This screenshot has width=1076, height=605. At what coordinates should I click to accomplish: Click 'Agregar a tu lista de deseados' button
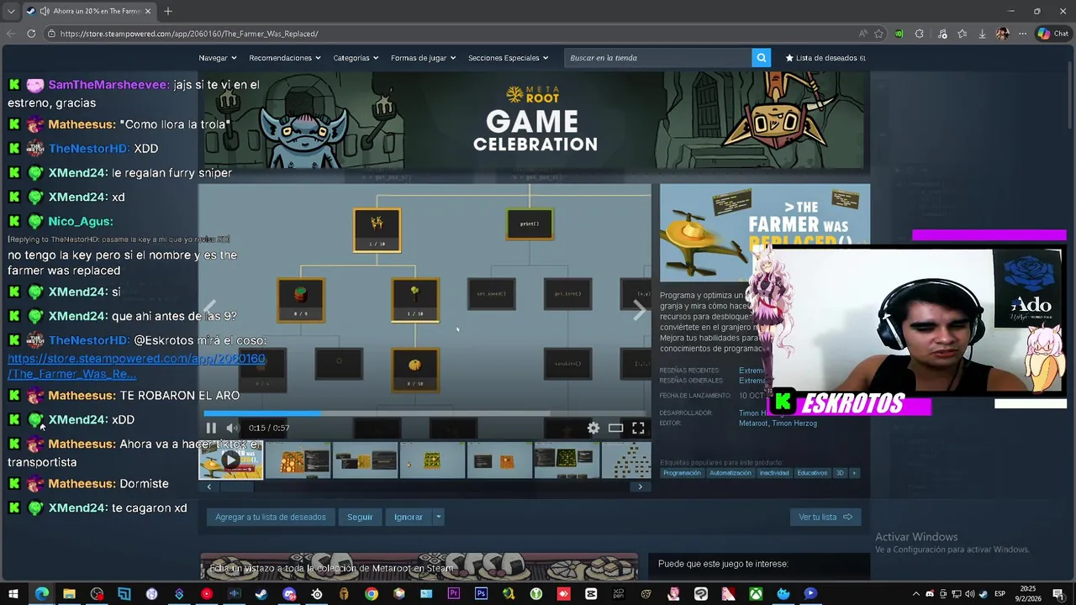[270, 517]
